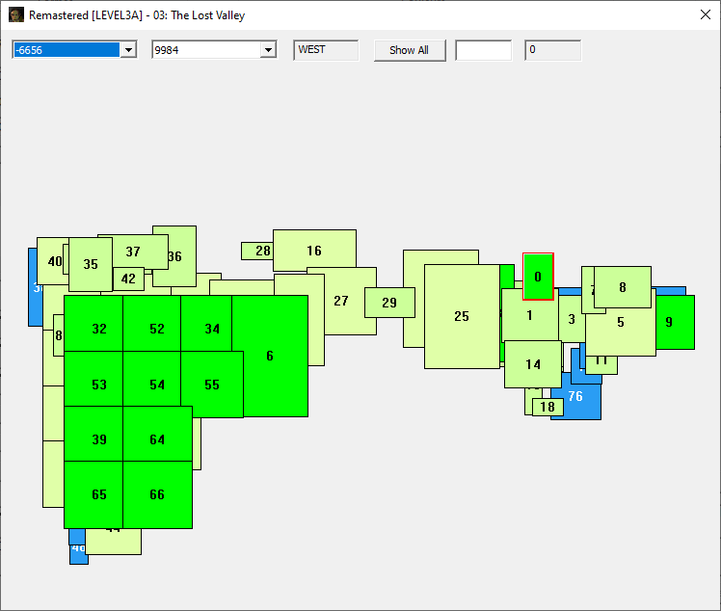This screenshot has height=611, width=721.
Task: Select room 18 small block
Action: (x=547, y=407)
